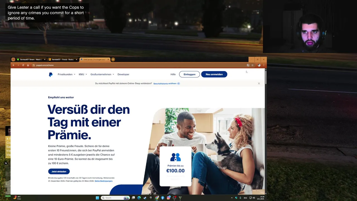This screenshot has width=357, height=201.
Task: Close the Stankela031 Friends tab
Action: (76, 59)
